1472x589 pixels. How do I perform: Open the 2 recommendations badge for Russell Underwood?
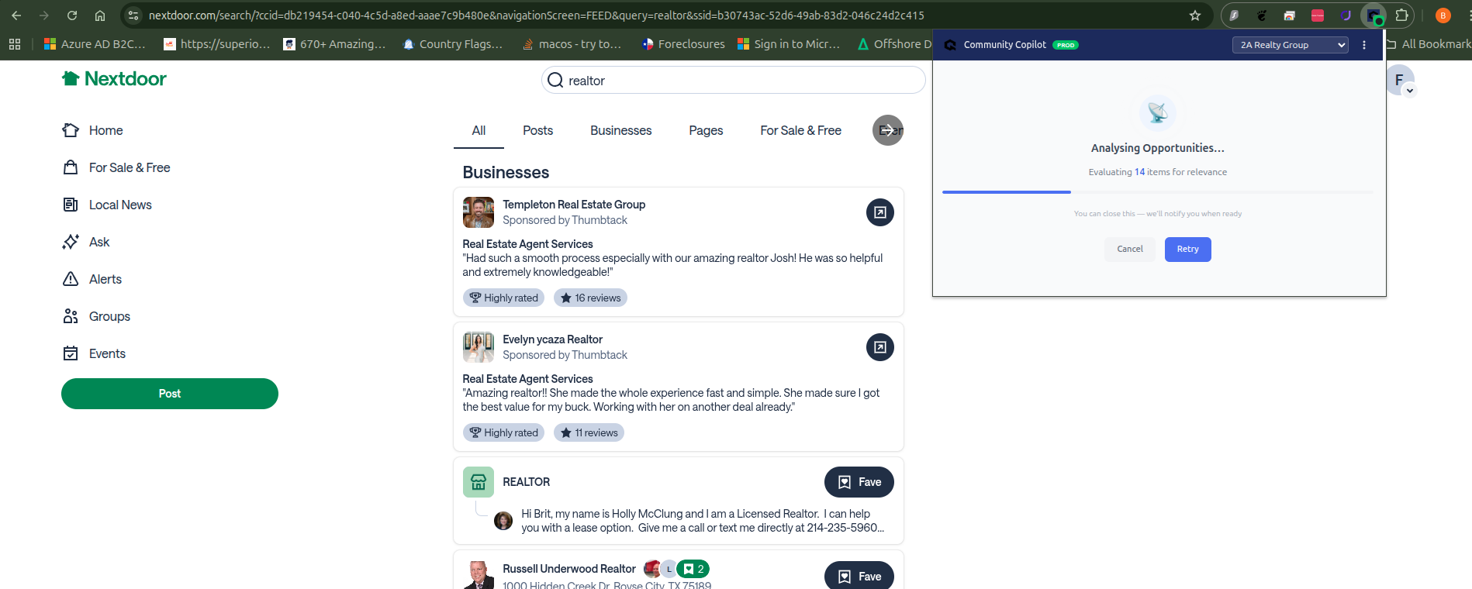click(x=693, y=569)
